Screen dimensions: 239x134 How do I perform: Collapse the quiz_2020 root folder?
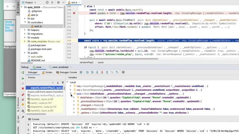pyautogui.click(x=22, y=7)
